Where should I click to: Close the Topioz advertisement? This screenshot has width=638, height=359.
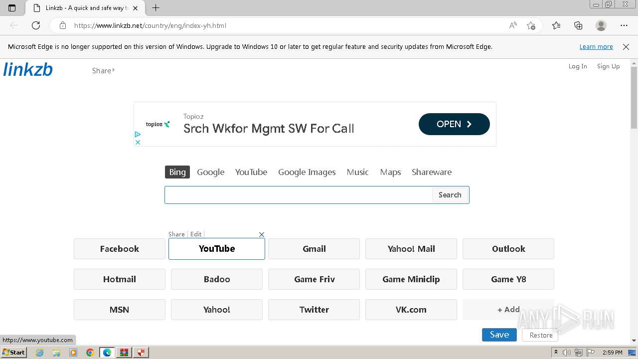click(138, 142)
